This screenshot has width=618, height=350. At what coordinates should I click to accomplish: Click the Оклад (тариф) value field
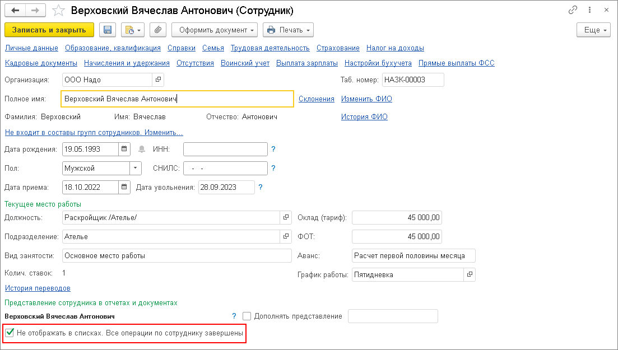coord(397,218)
